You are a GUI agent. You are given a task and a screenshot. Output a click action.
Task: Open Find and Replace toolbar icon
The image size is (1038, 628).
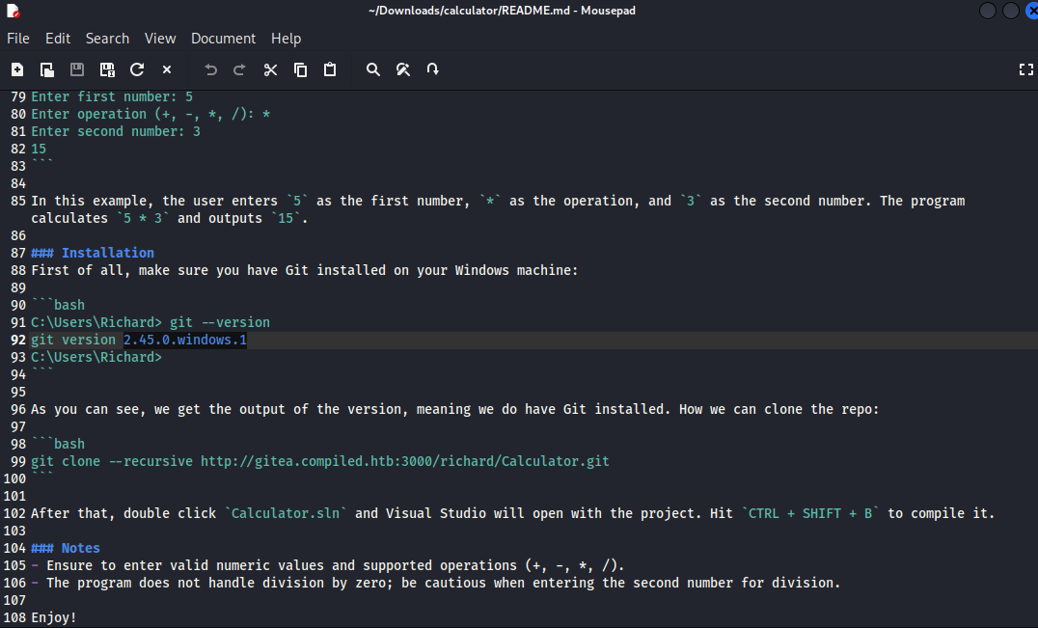tap(403, 69)
